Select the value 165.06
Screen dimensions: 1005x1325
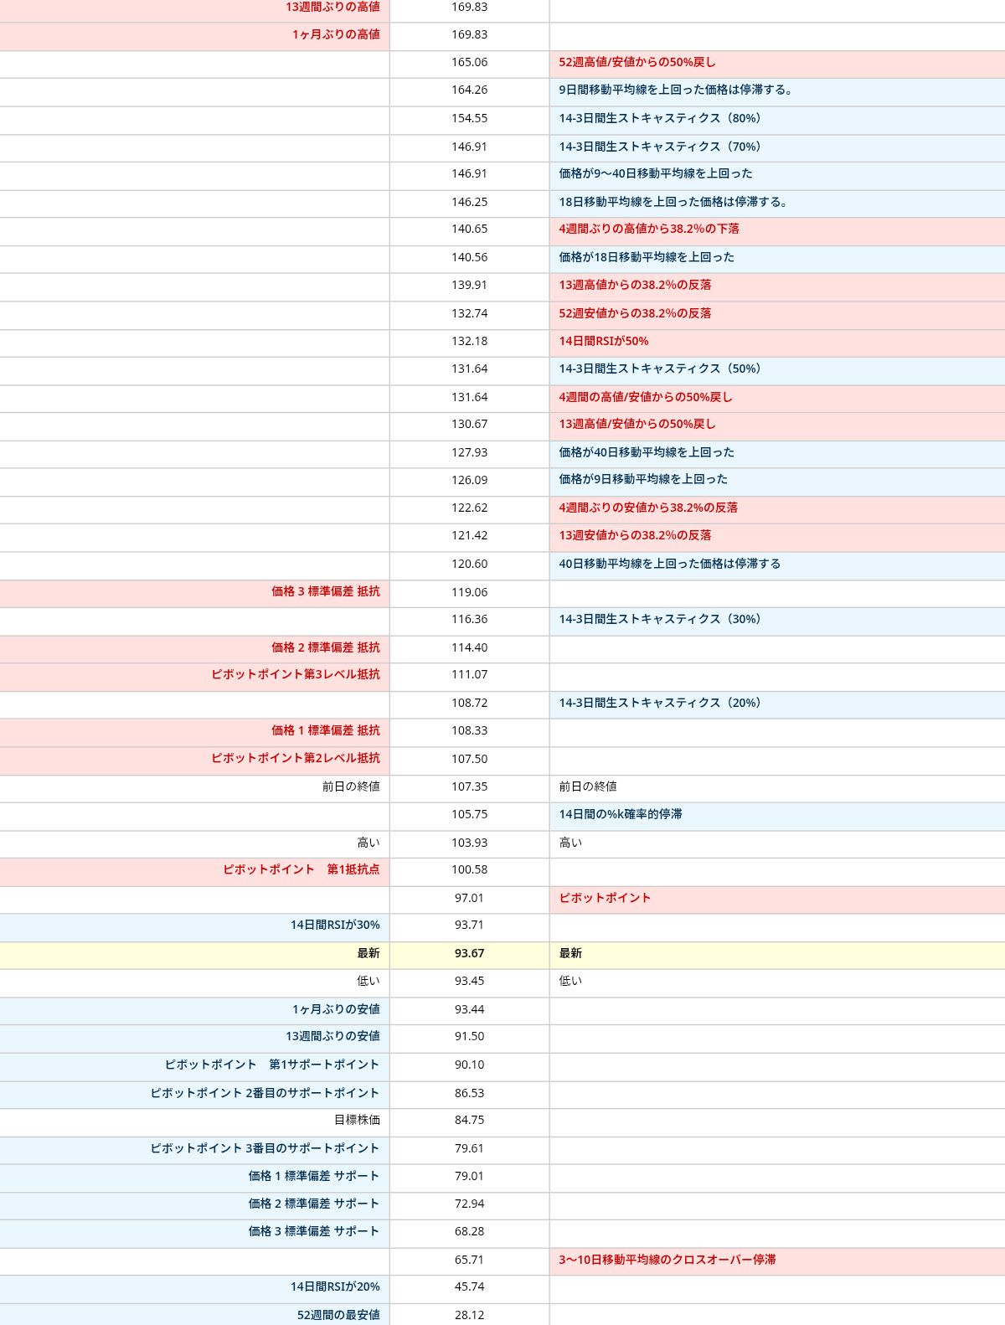pyautogui.click(x=469, y=62)
